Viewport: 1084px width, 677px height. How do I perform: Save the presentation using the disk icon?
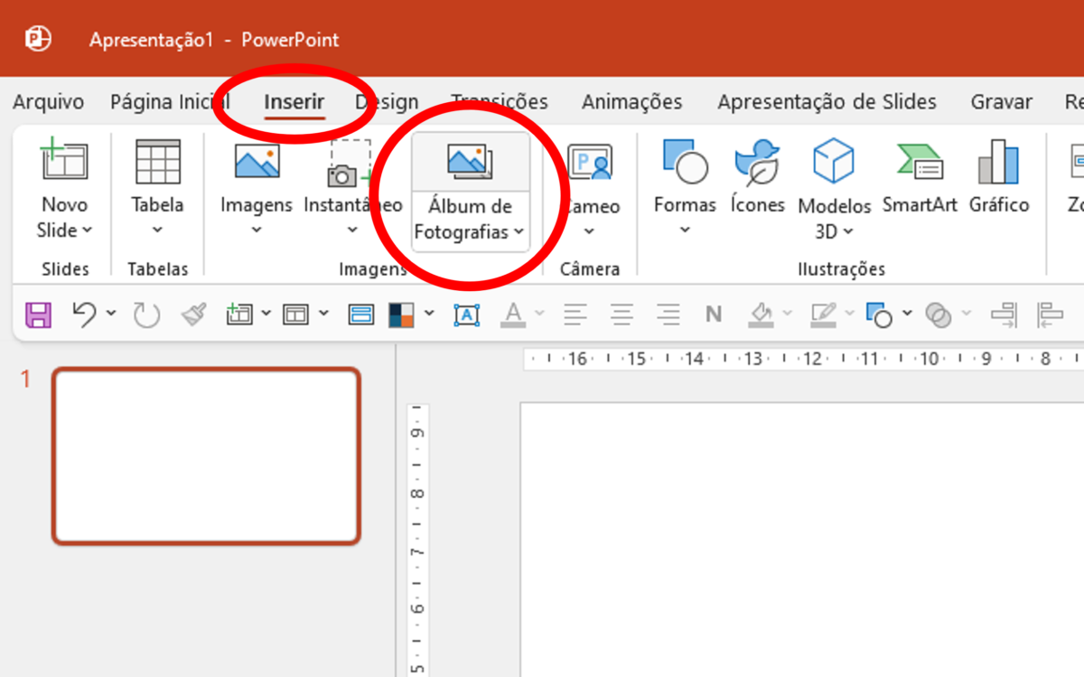click(38, 315)
